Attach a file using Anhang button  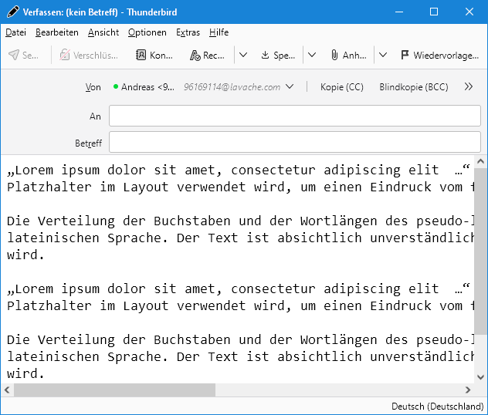tap(348, 56)
